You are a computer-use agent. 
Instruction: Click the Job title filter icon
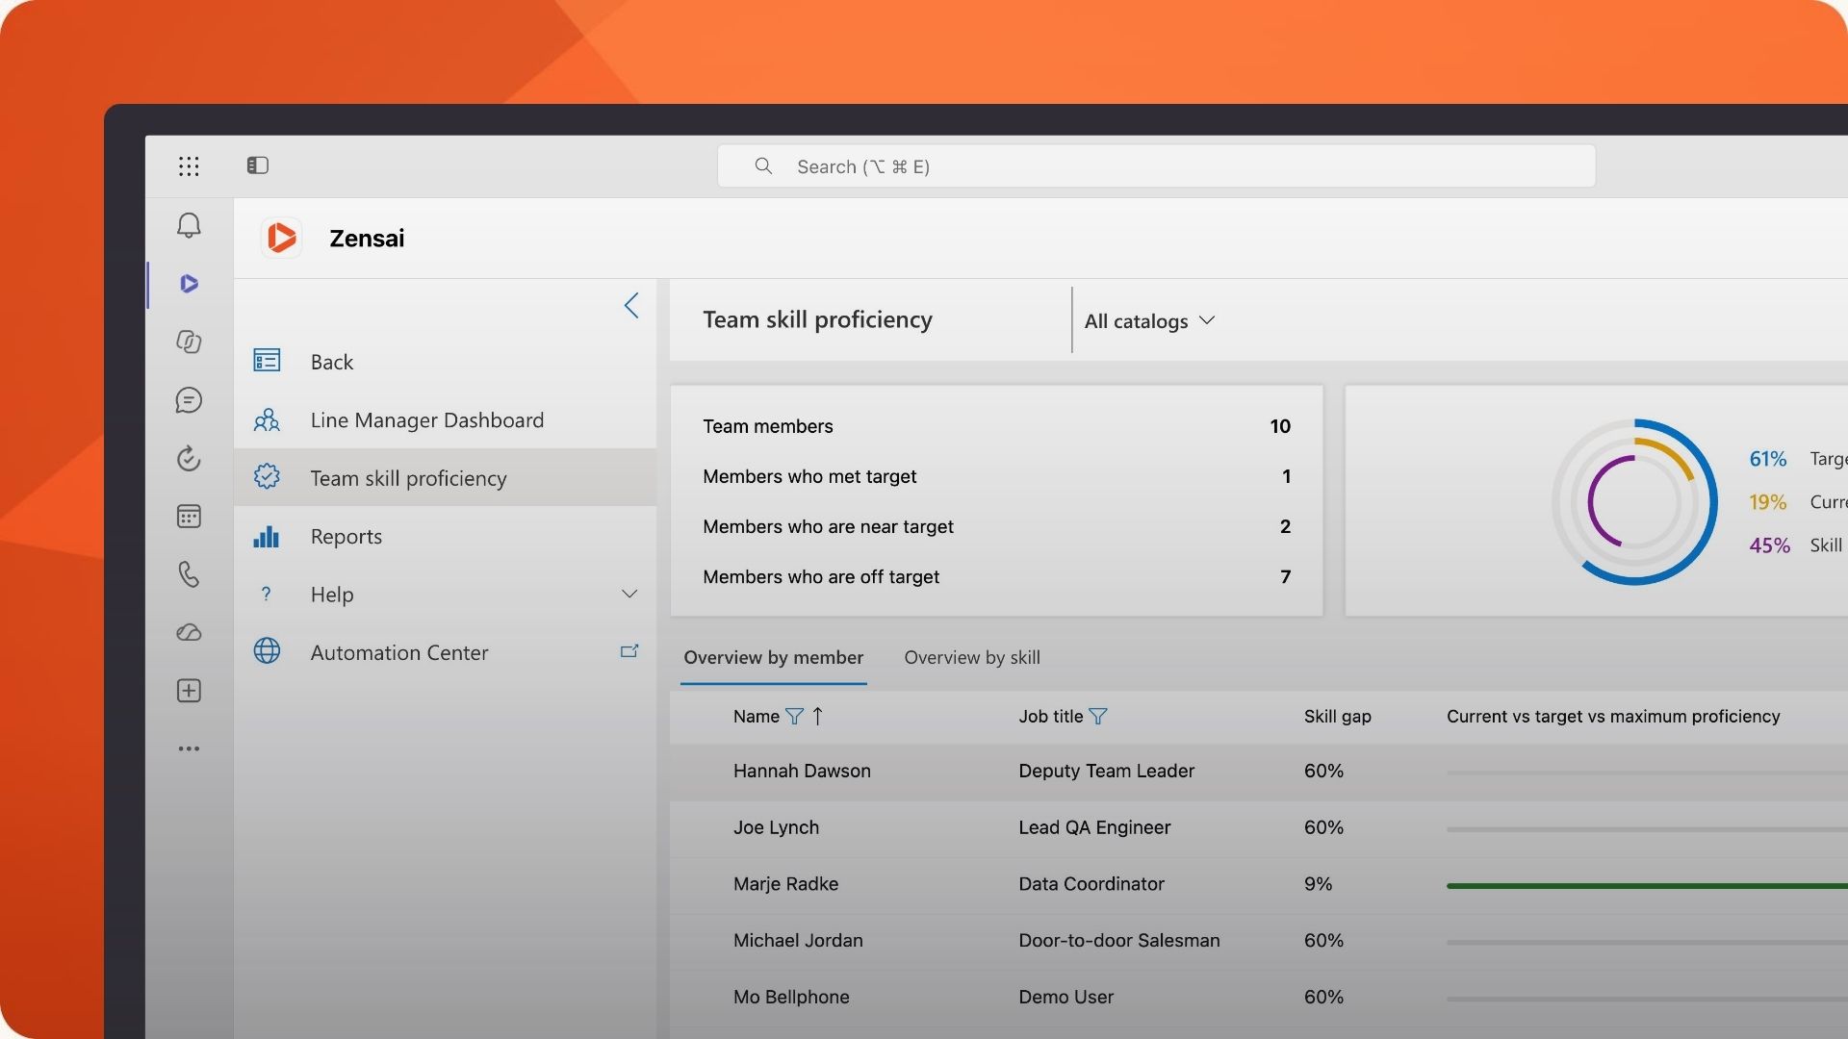point(1097,716)
